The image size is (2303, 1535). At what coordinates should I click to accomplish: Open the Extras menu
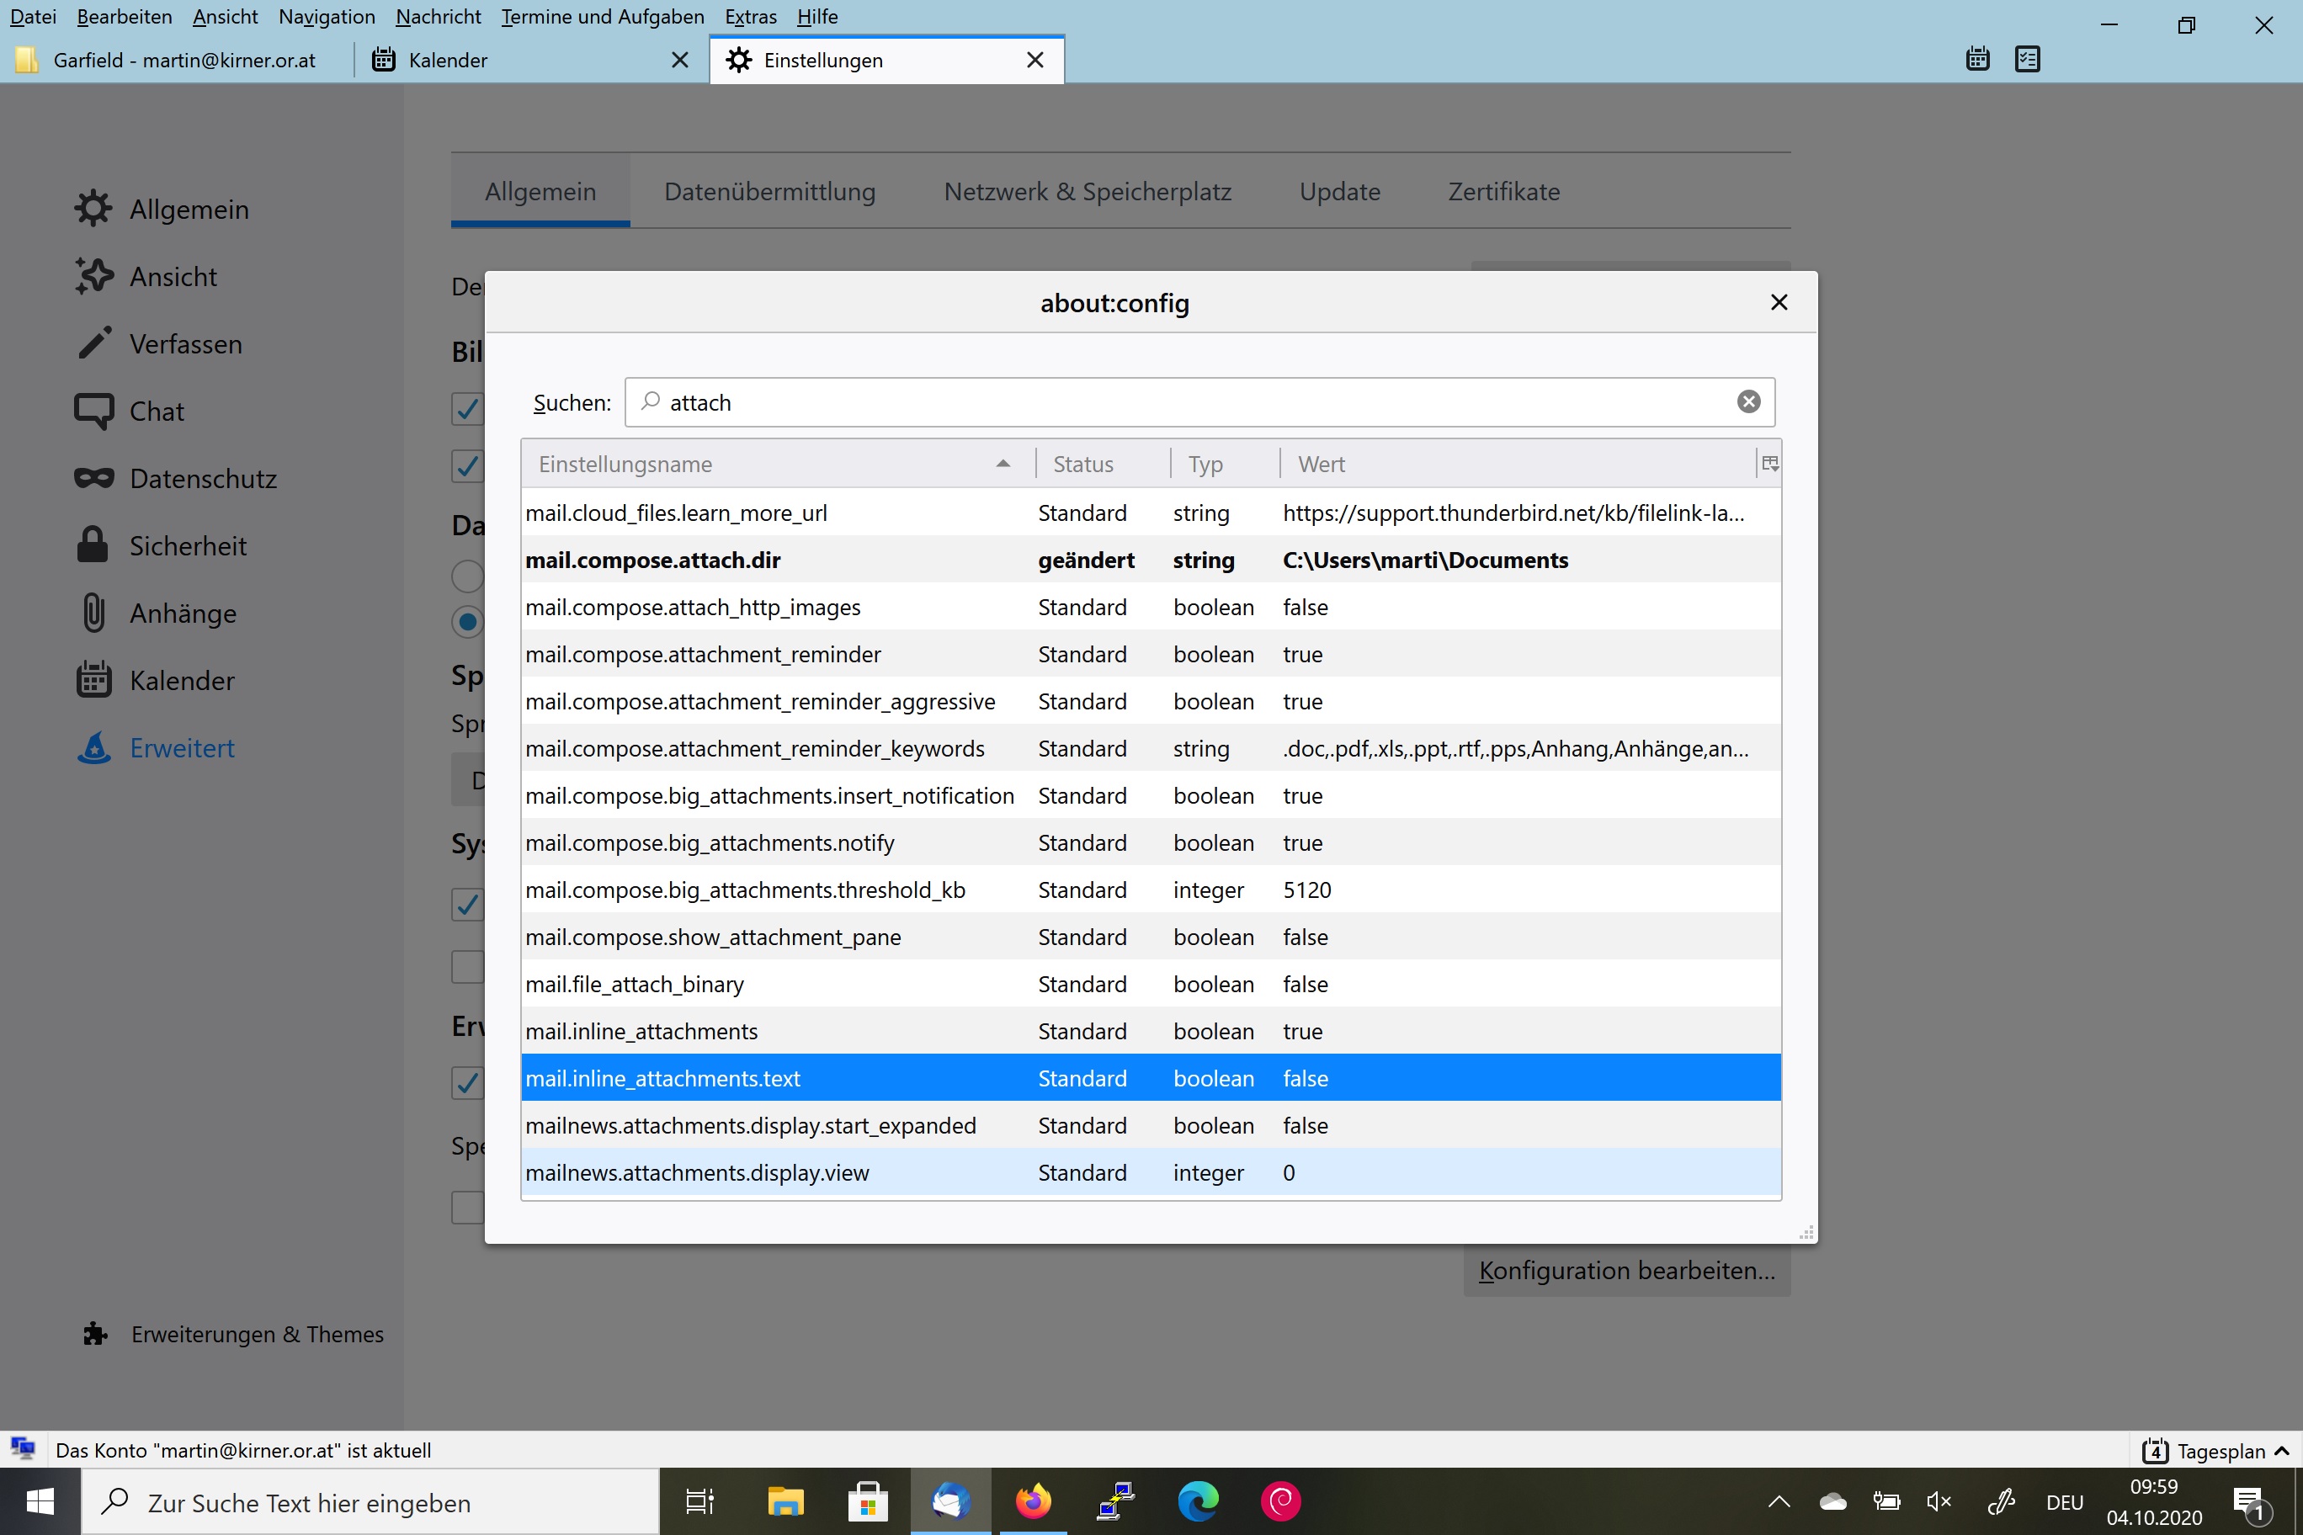tap(749, 17)
